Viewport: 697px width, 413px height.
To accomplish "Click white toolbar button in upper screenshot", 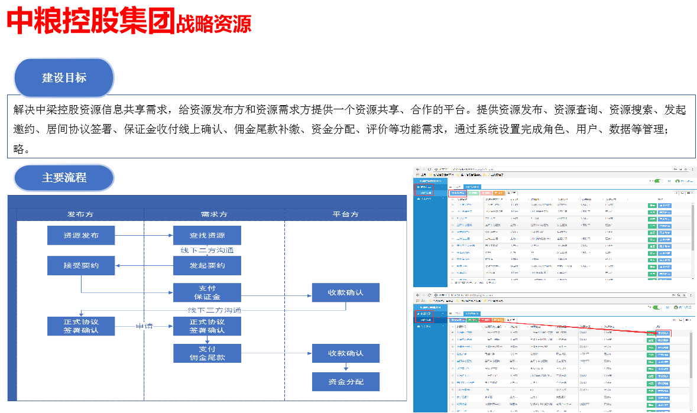I will tap(511, 193).
